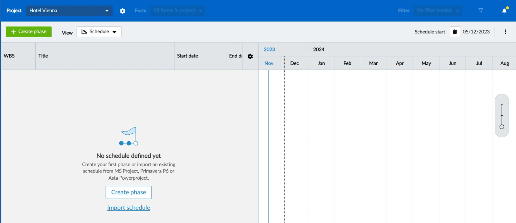Open the three-dot more options menu

tap(505, 32)
